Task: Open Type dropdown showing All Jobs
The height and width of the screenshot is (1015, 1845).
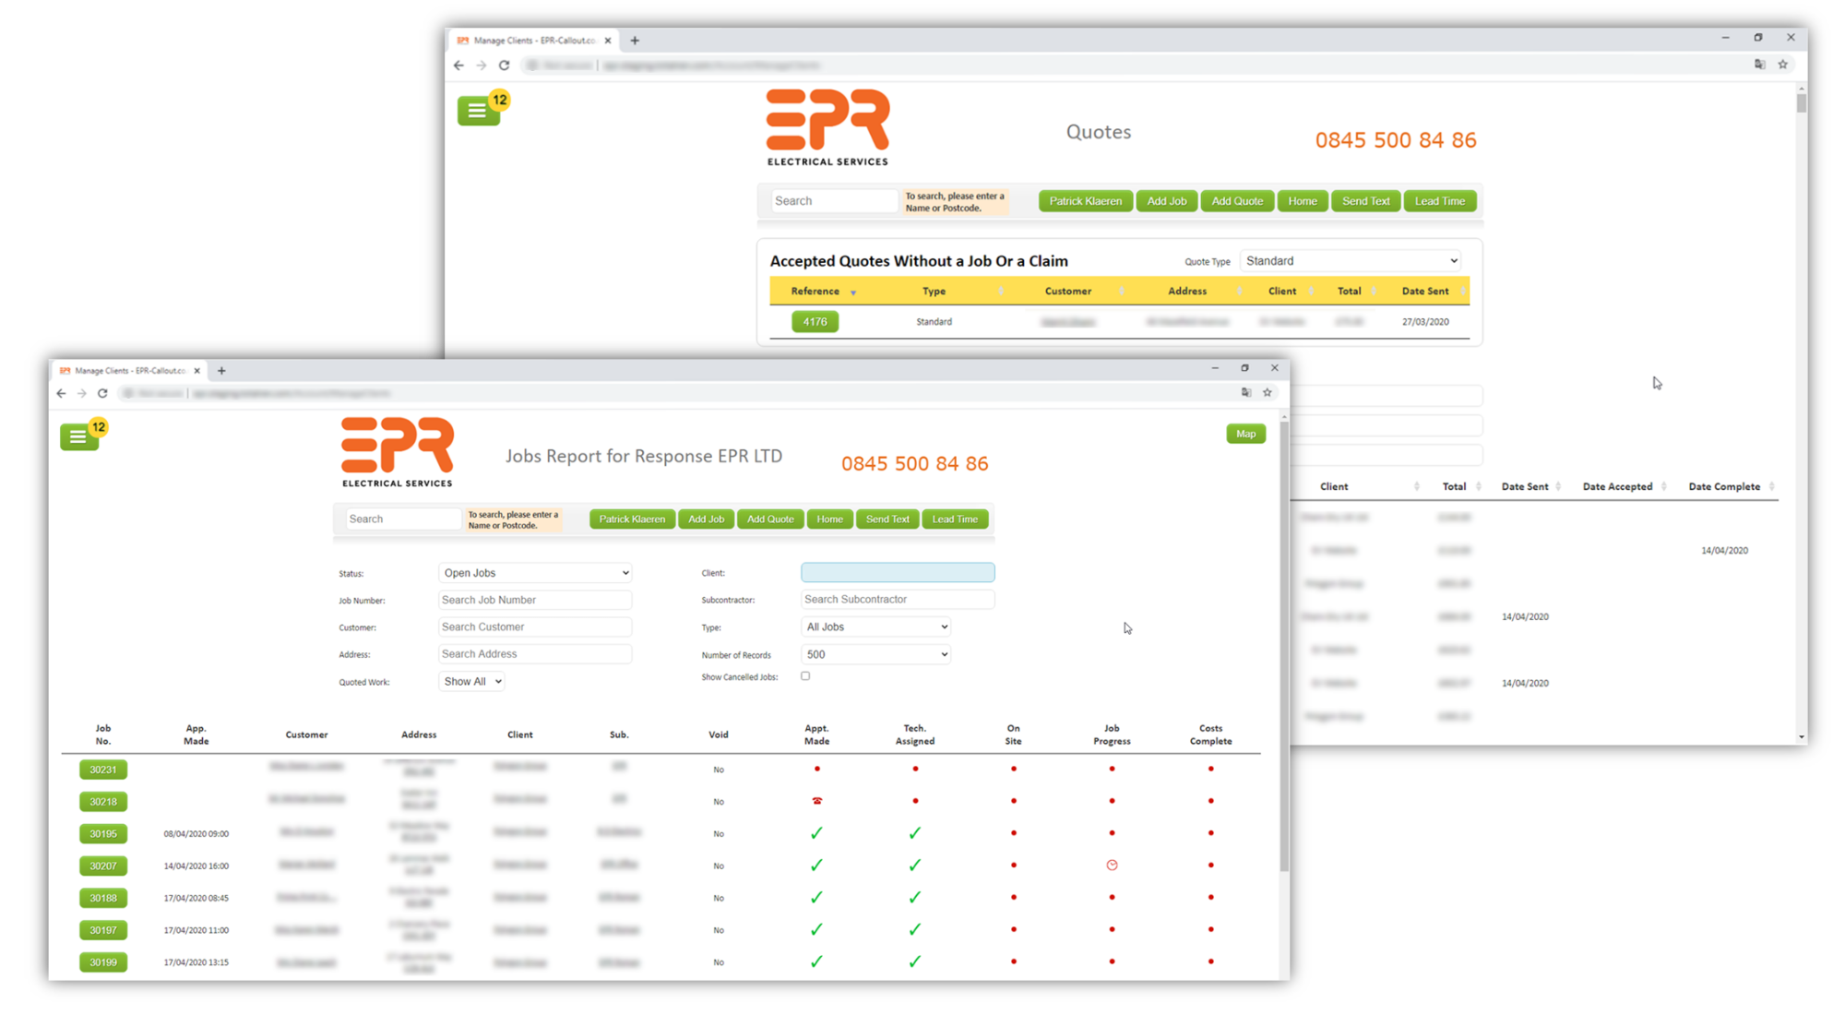Action: pos(875,627)
